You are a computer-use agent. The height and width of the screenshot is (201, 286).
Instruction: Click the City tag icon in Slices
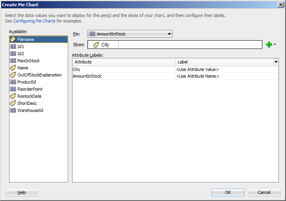point(96,45)
